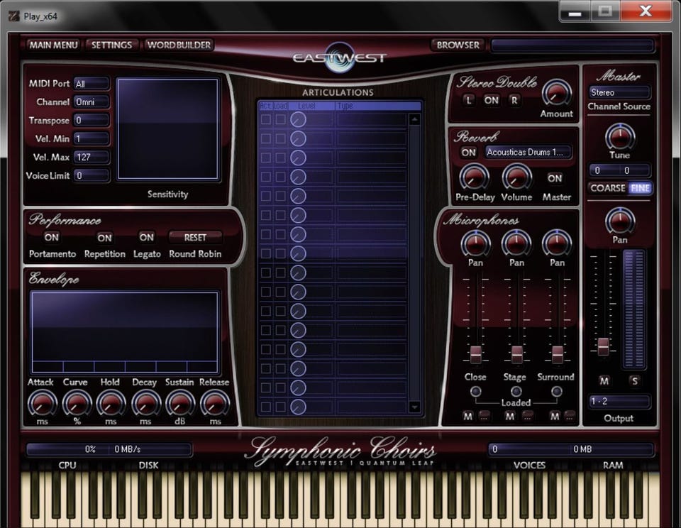The width and height of the screenshot is (681, 528).
Task: Open the reverb preset Acousticas Drums dropdown
Action: point(527,152)
